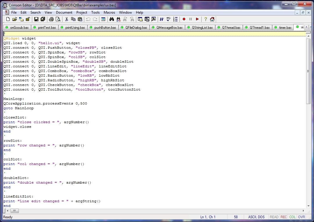This screenshot has width=314, height=222.
Task: Open Find with the binoculars icon
Action: coord(112,19)
